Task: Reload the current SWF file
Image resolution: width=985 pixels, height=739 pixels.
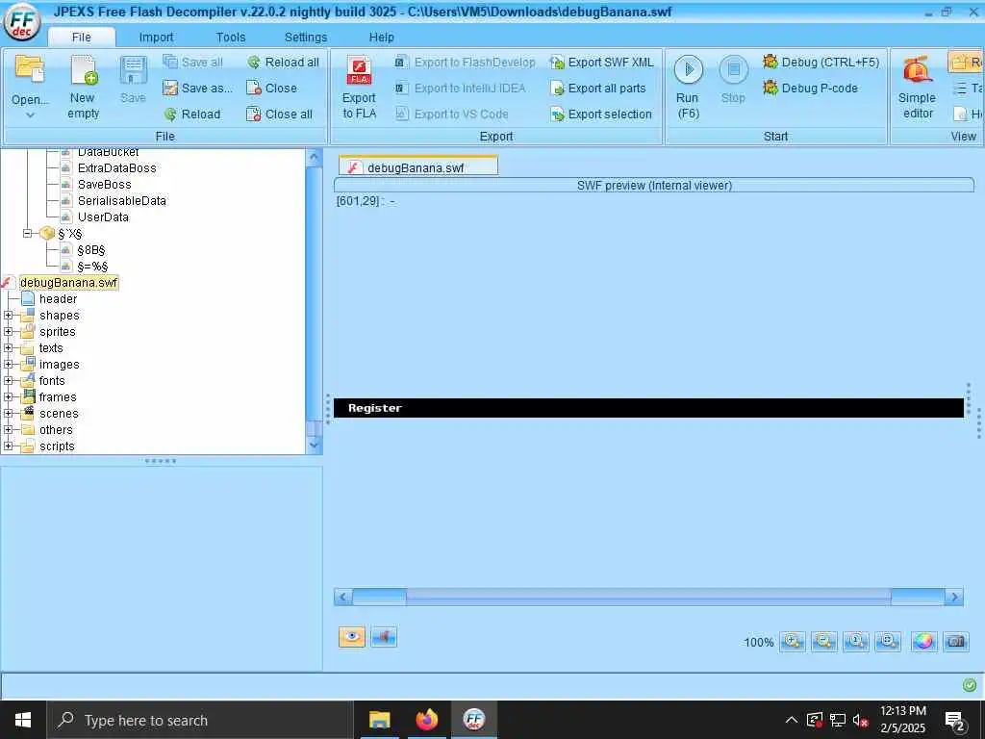Action: pyautogui.click(x=192, y=114)
